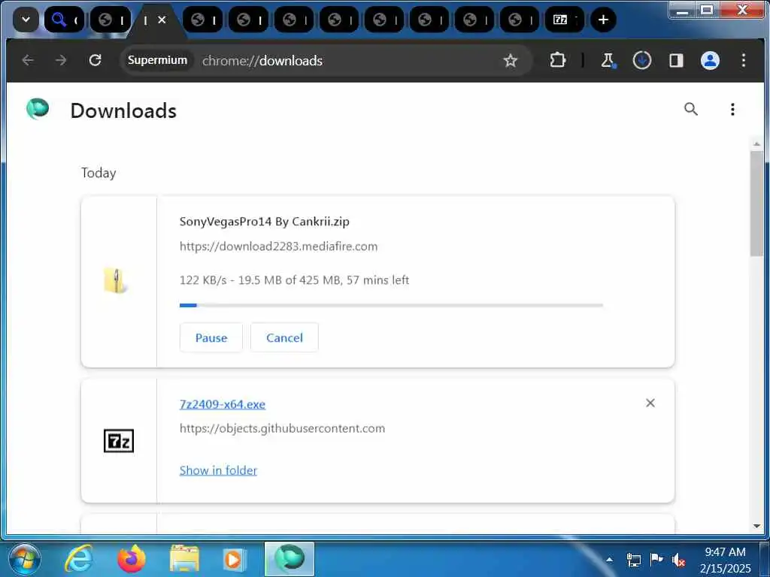
Task: Open Windows Media Player from taskbar
Action: tap(234, 559)
